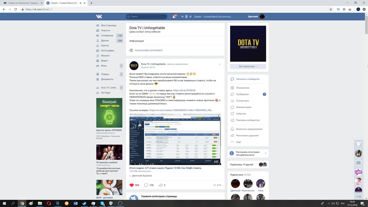
Task: Bookmark this page with star icon
Action: pyautogui.click(x=331, y=9)
